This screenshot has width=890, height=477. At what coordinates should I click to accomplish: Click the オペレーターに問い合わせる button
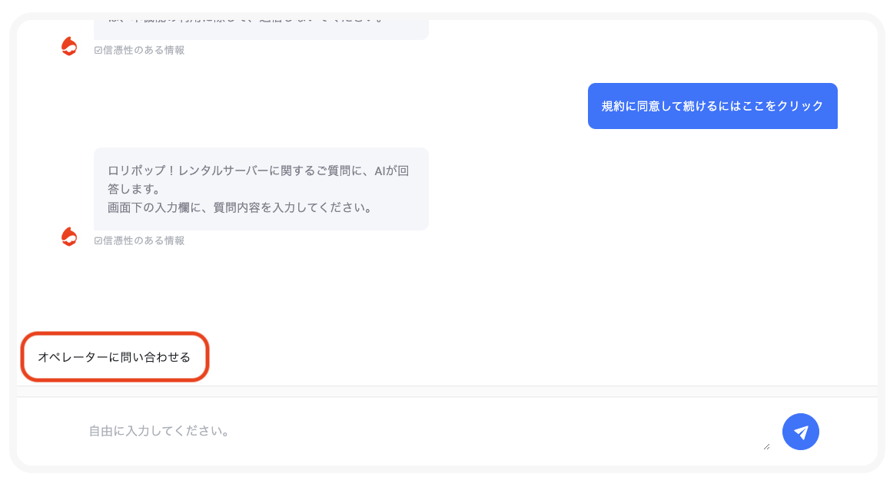[115, 356]
